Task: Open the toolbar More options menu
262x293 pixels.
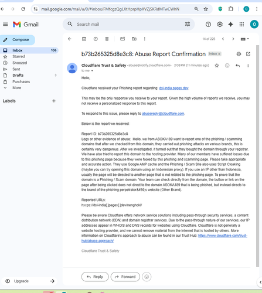Action: coord(145,39)
